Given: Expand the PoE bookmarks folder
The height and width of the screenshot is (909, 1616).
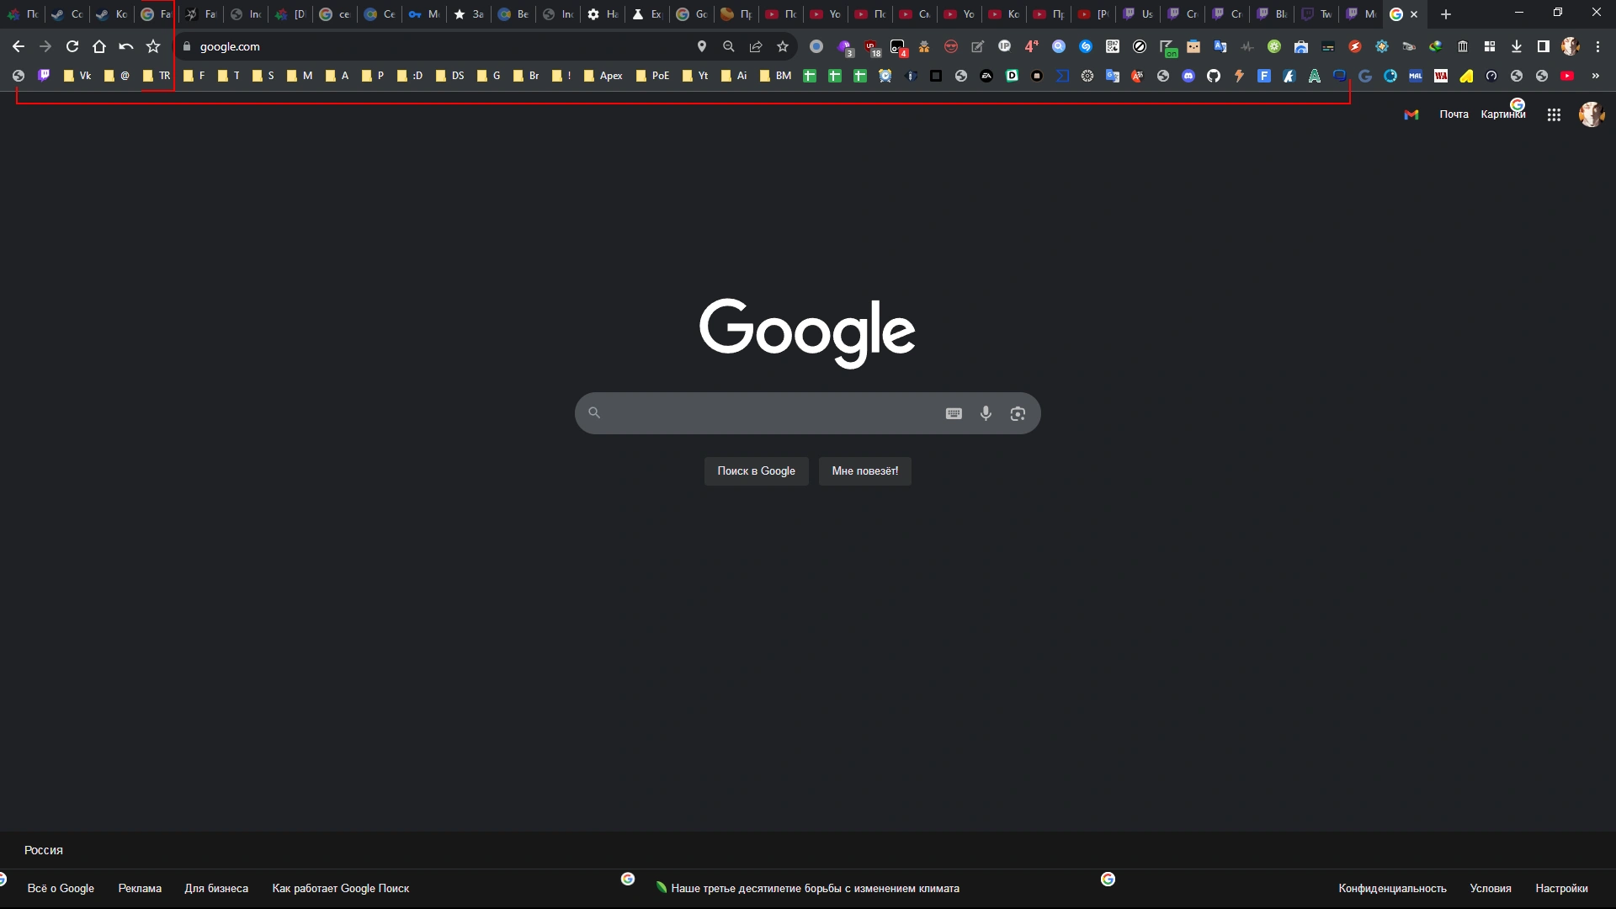Looking at the screenshot, I should (652, 76).
